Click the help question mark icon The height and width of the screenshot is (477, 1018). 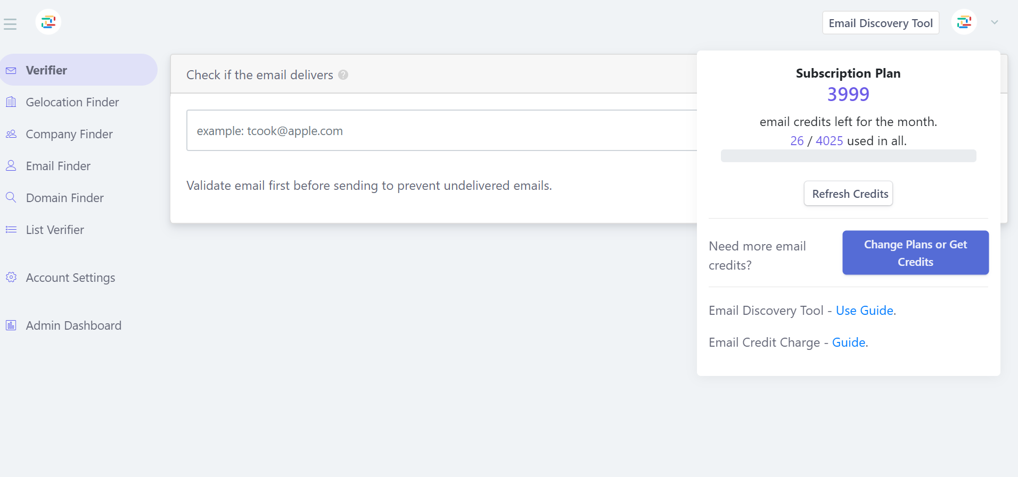pos(343,75)
